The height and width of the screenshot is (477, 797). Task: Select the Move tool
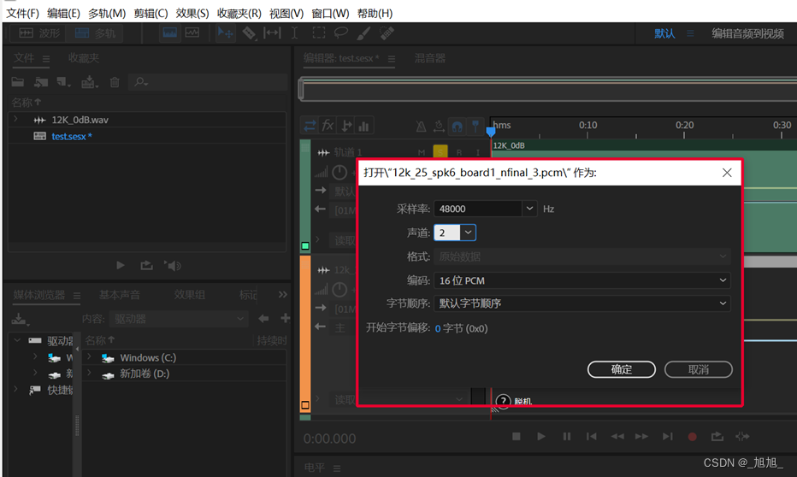[225, 33]
